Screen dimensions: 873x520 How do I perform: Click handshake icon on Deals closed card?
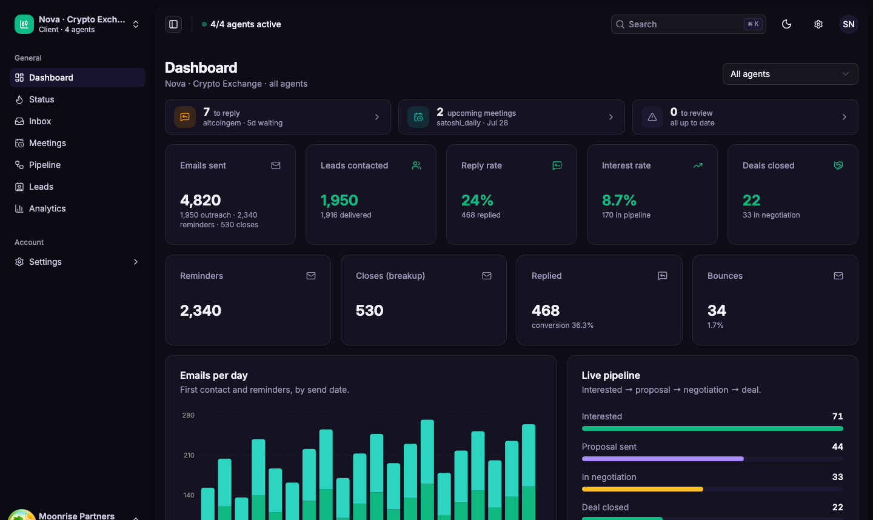point(838,165)
